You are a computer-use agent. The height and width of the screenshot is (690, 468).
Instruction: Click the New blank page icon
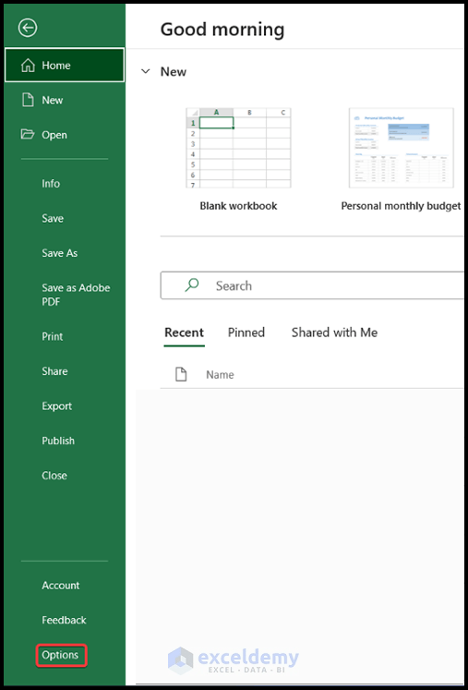click(28, 100)
